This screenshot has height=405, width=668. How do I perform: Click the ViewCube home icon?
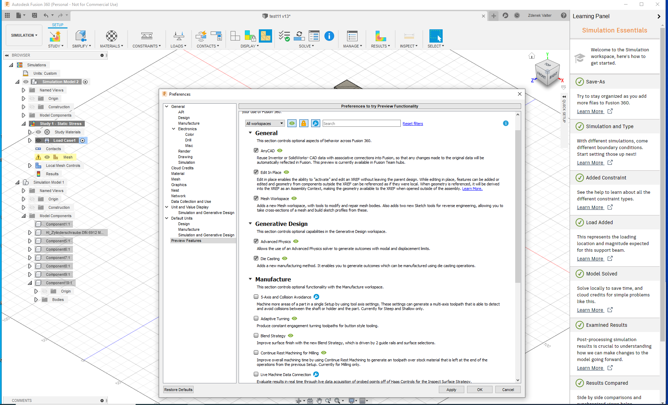pyautogui.click(x=532, y=56)
